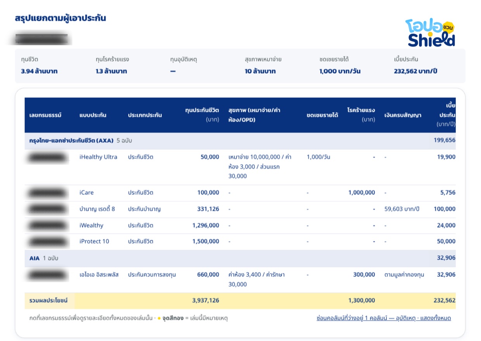This screenshot has width=481, height=341.
Task: Click the เบี้ยประกัน (บาท/ปี) column header
Action: point(446,115)
